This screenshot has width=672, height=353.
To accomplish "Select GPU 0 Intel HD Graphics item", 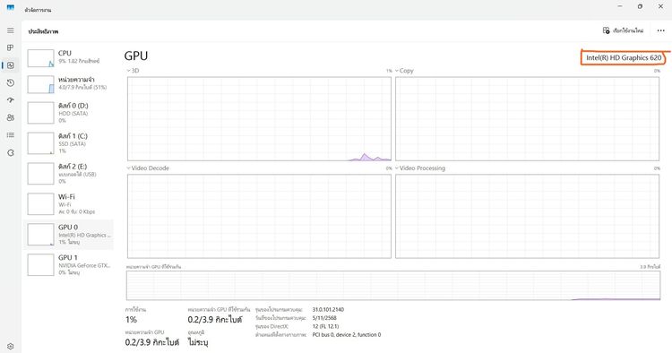I will click(69, 235).
